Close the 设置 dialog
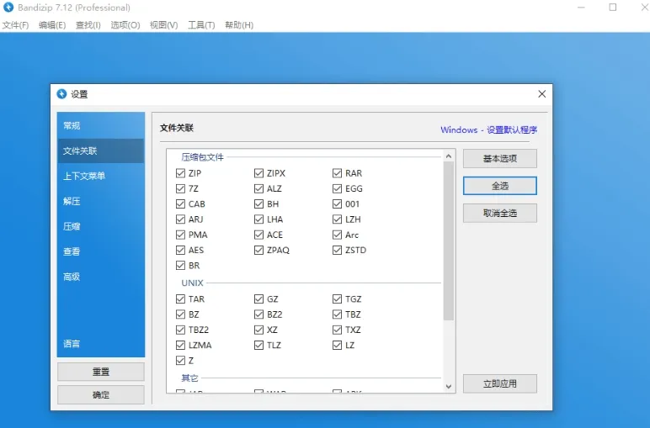The height and width of the screenshot is (428, 650). [541, 94]
